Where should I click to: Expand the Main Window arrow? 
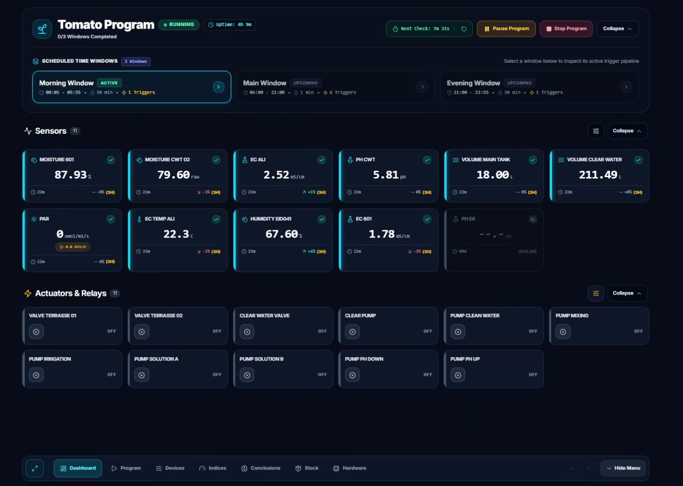pyautogui.click(x=423, y=87)
